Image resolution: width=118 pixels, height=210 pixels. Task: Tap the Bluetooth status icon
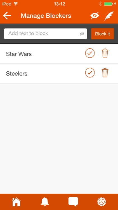100,4
